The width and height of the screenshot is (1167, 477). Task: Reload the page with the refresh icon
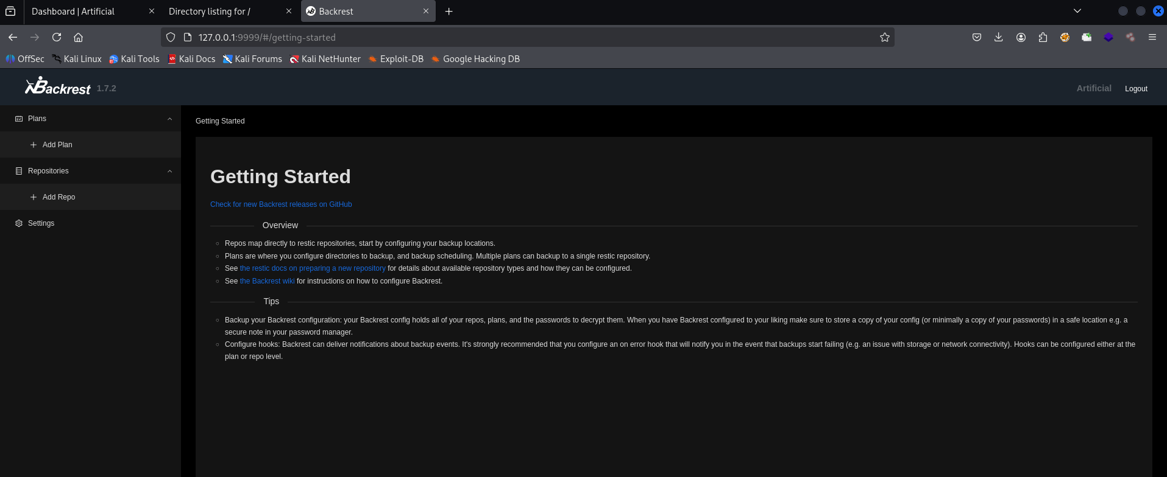(57, 37)
